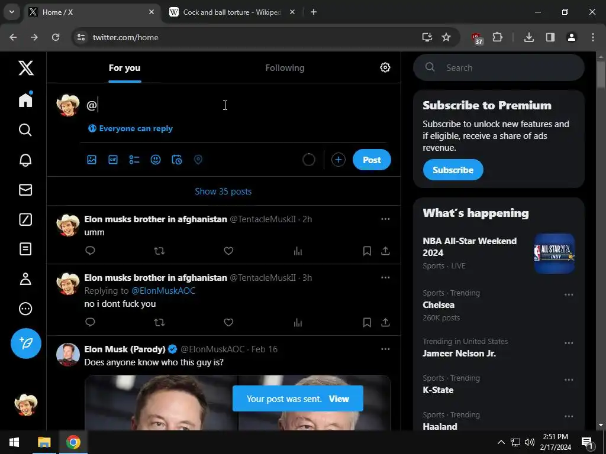This screenshot has width=606, height=454.
Task: Share the 'umm' post
Action: pyautogui.click(x=385, y=251)
